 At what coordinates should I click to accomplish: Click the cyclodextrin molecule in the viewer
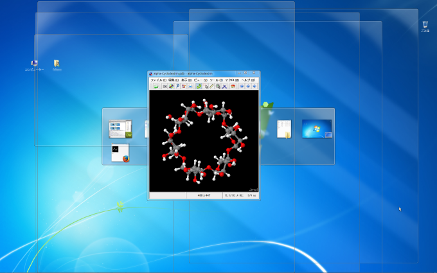coord(204,141)
